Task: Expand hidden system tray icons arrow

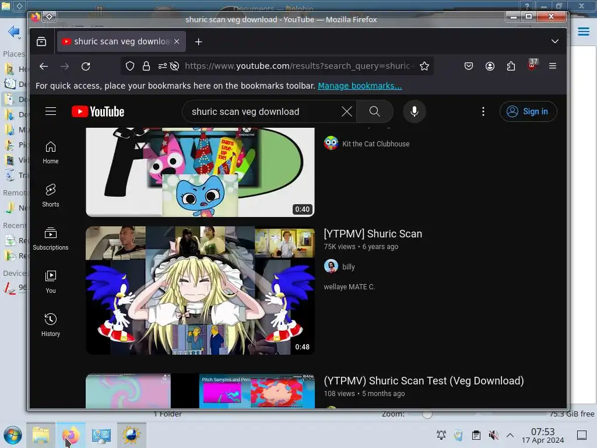Action: [x=510, y=435]
